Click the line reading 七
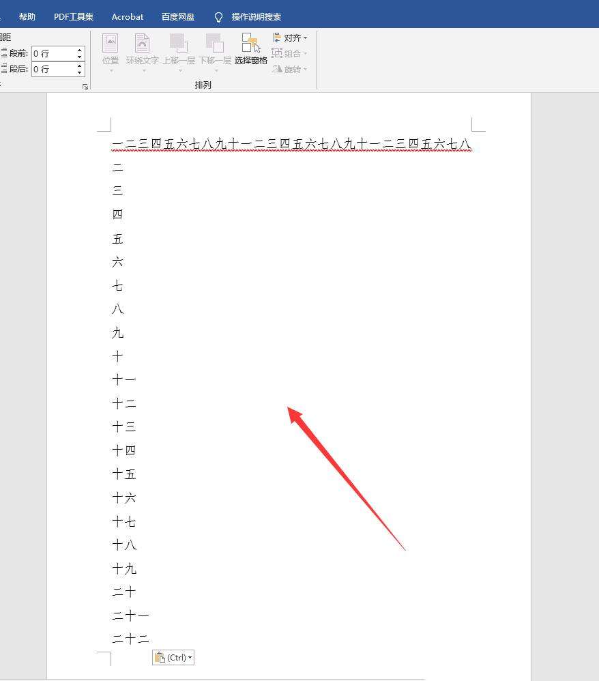 click(x=118, y=286)
